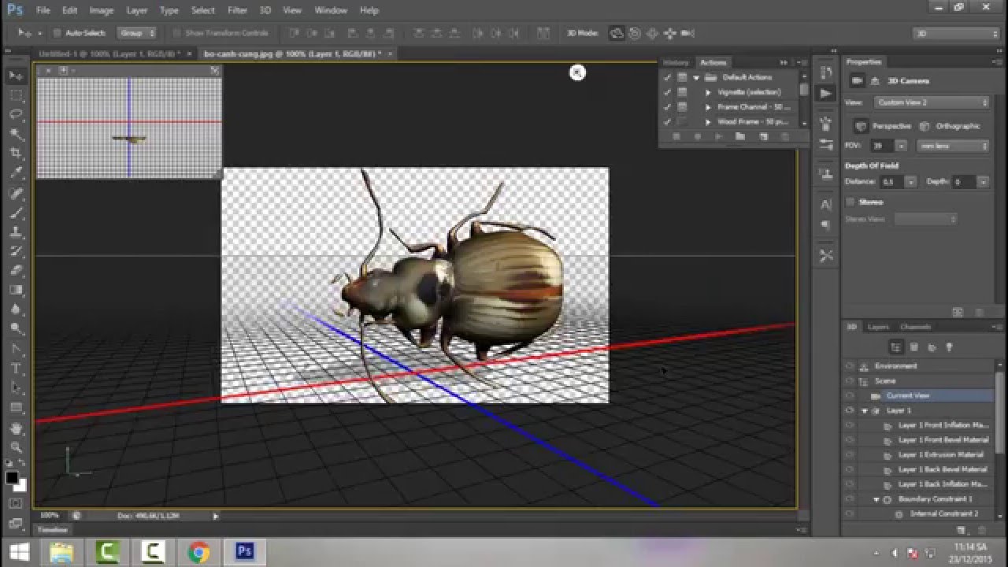The image size is (1008, 567).
Task: Collapse Layer 1 tree node
Action: pos(865,410)
